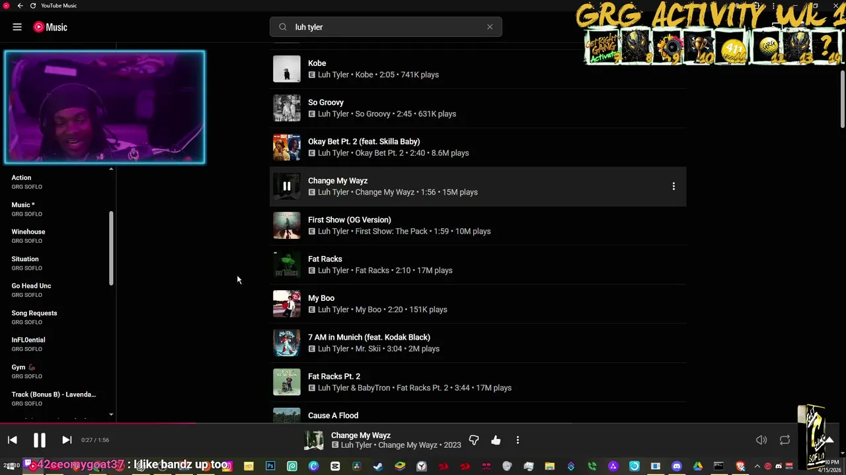The height and width of the screenshot is (475, 846).
Task: Show hidden system tray icons
Action: tap(757, 466)
